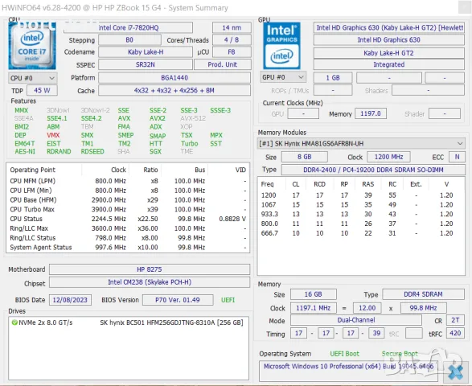Screen dimensions: 472x386
Task: Click the VMX feature flag in red
Action: 53,135
